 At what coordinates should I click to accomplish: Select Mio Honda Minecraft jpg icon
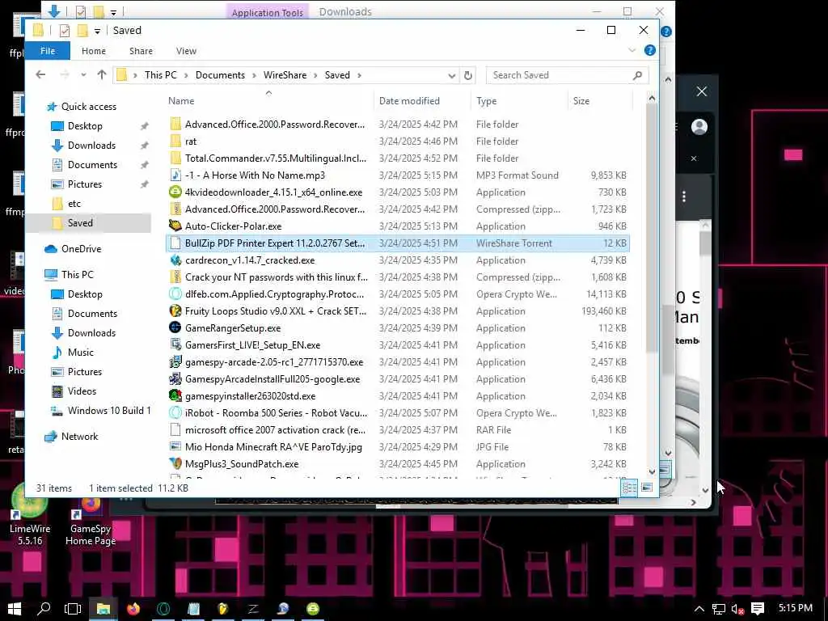[x=175, y=446]
